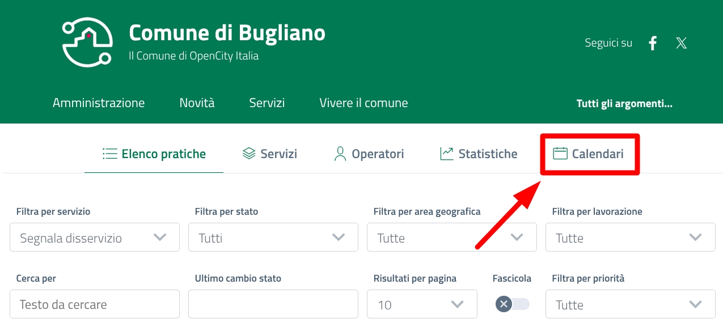
Task: Expand the Filtra per lavorazione dropdown
Action: pyautogui.click(x=631, y=237)
